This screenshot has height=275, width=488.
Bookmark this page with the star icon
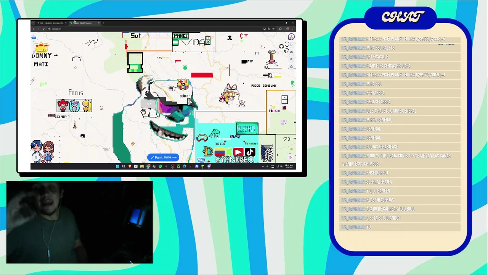[273, 29]
